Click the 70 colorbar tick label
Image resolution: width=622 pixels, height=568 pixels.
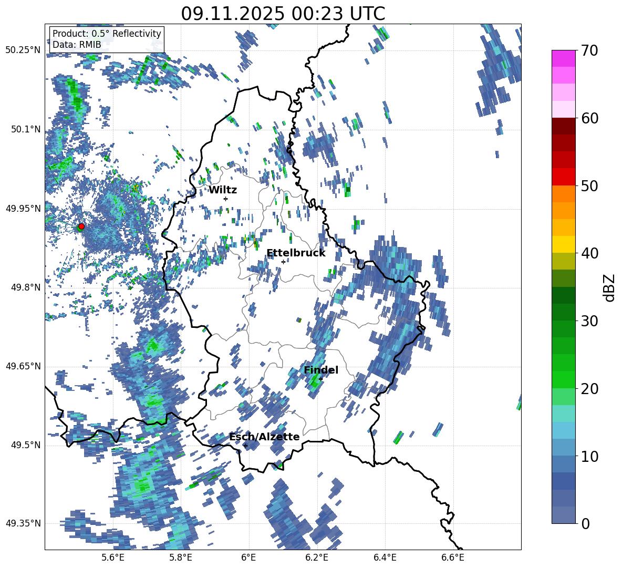589,51
